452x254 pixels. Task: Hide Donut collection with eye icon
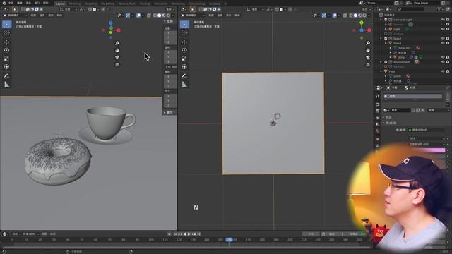443,38
